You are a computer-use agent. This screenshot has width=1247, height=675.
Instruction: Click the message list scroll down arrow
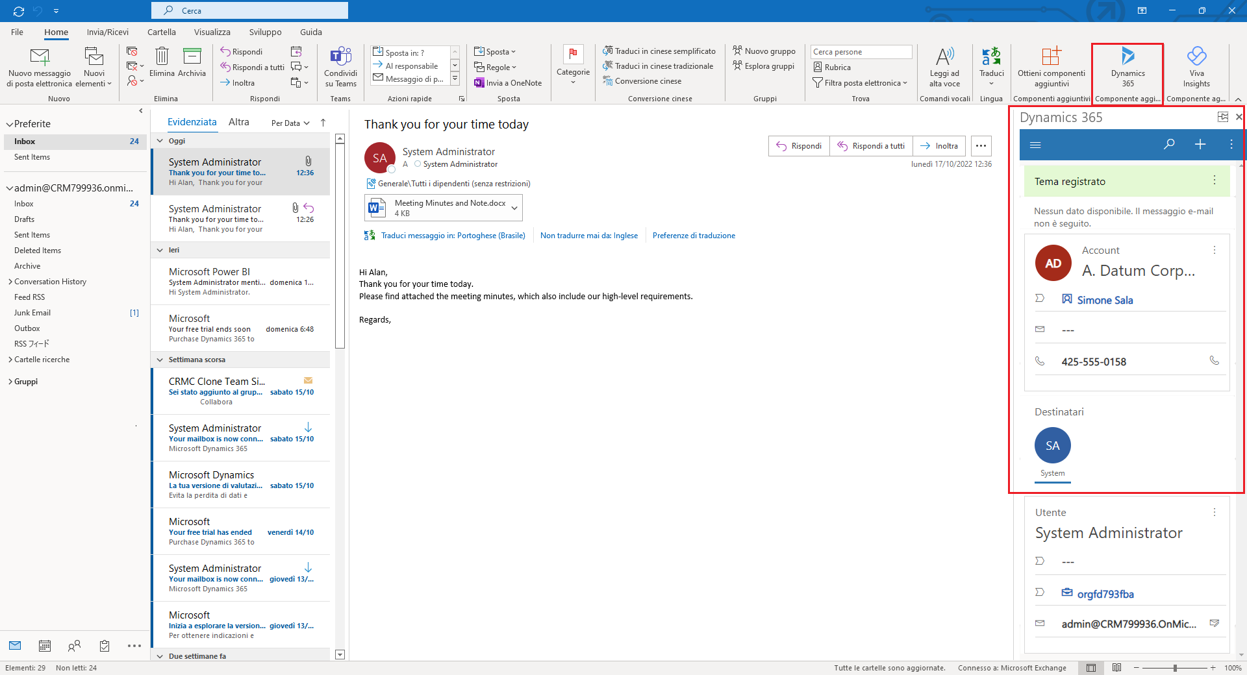340,655
